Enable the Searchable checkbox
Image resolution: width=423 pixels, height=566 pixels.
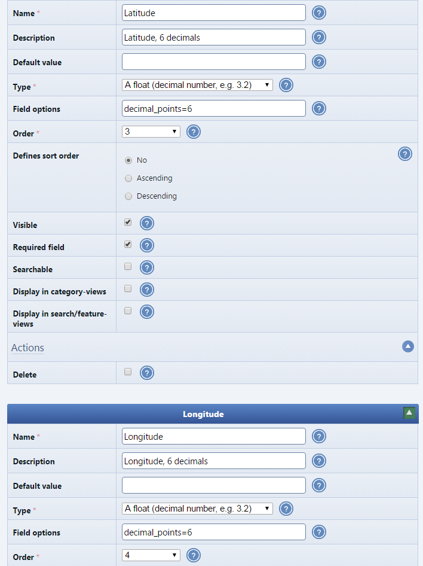point(128,266)
